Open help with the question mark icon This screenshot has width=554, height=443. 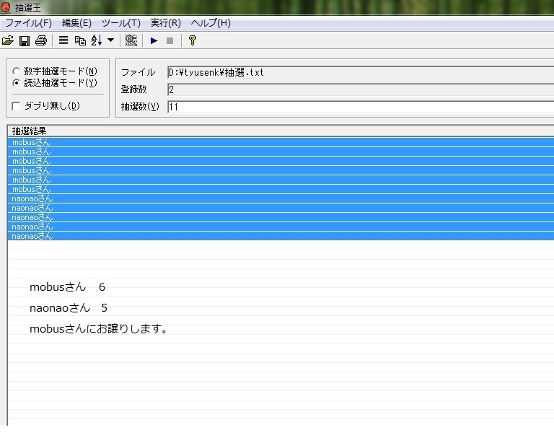coord(192,40)
